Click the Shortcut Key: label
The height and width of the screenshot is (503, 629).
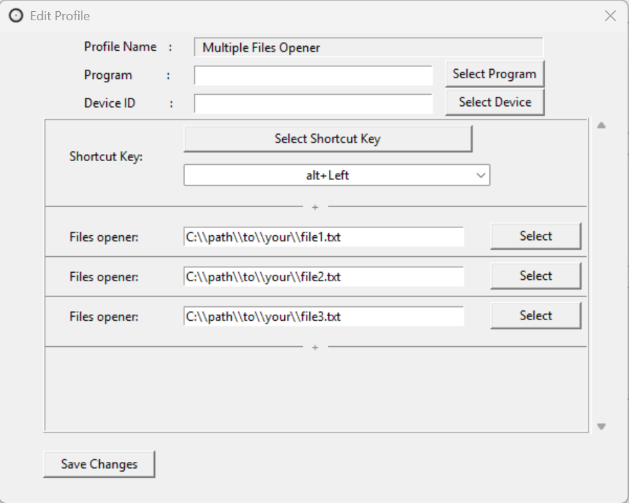pos(106,156)
